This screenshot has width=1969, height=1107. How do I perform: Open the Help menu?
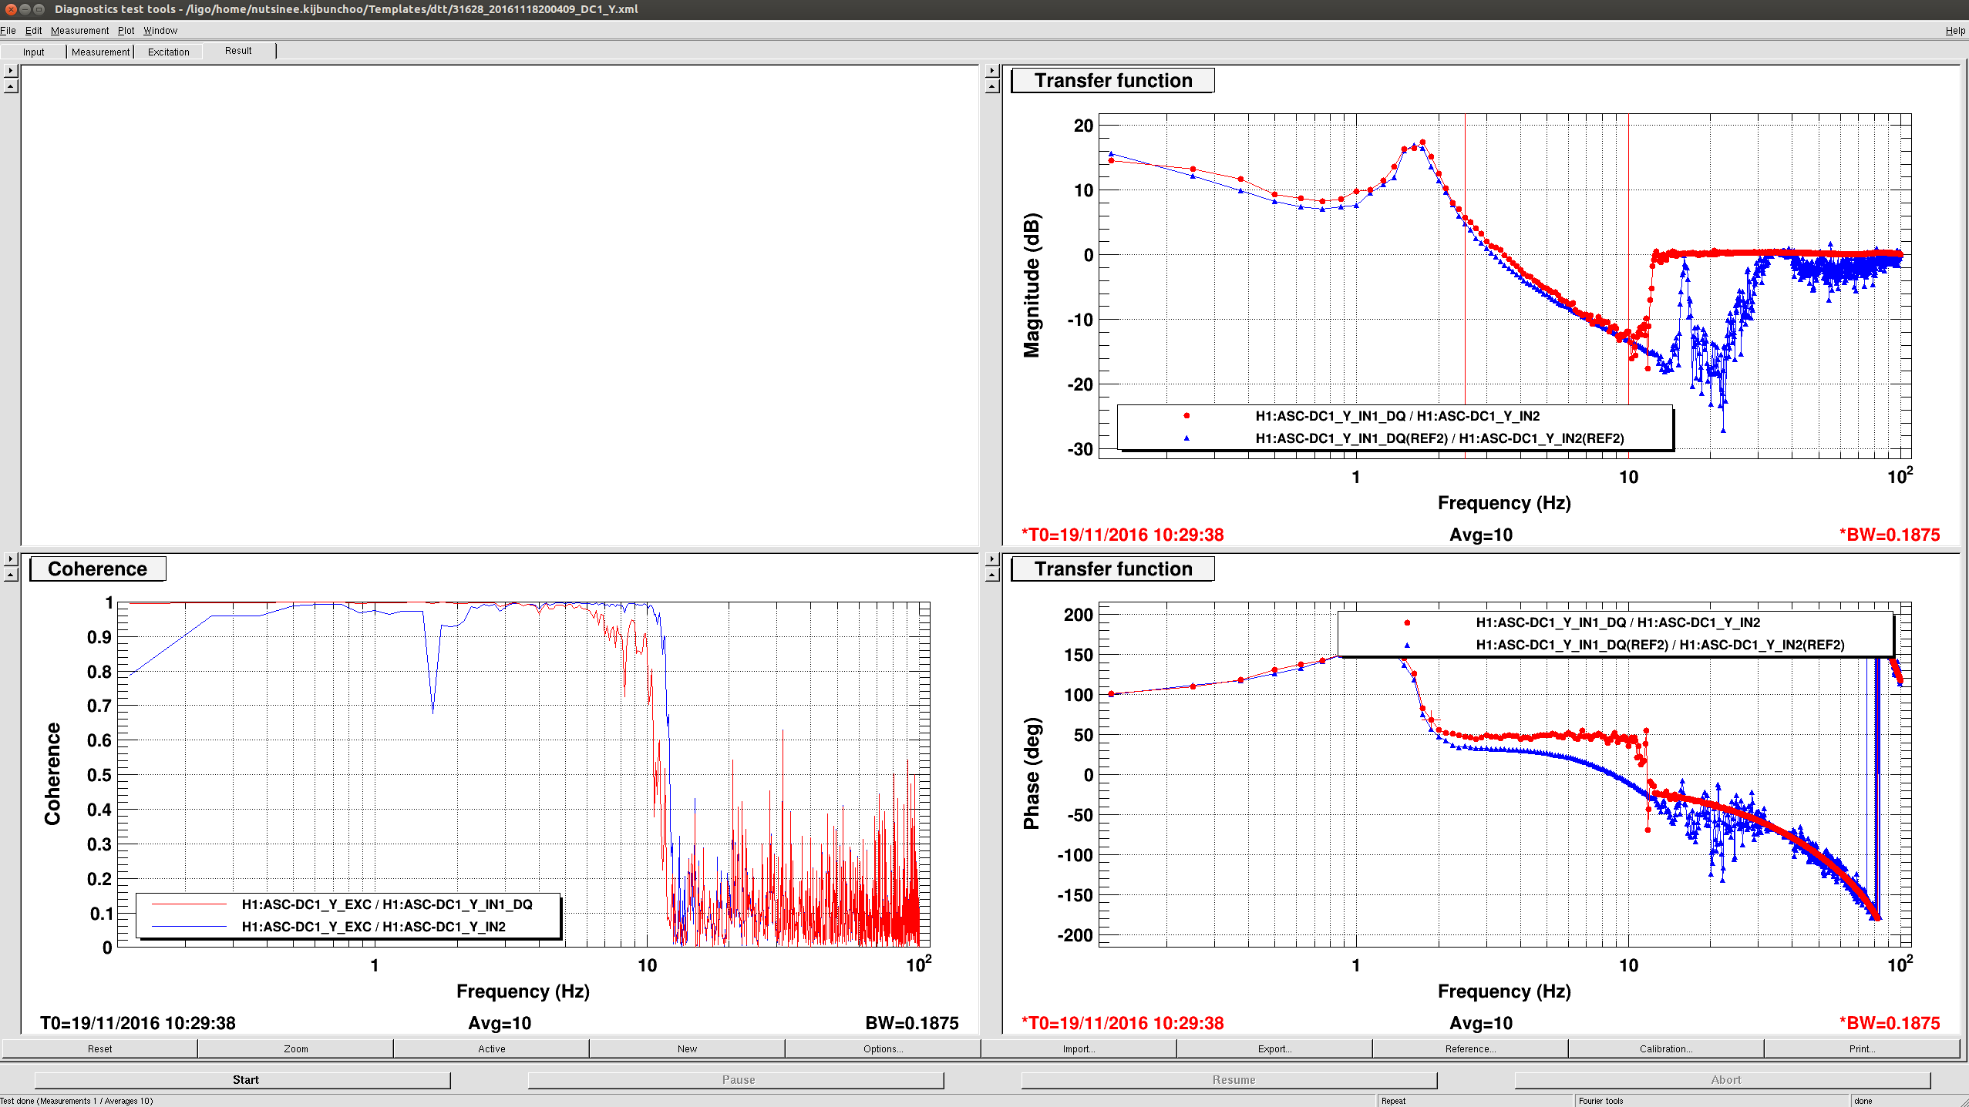(x=1955, y=31)
